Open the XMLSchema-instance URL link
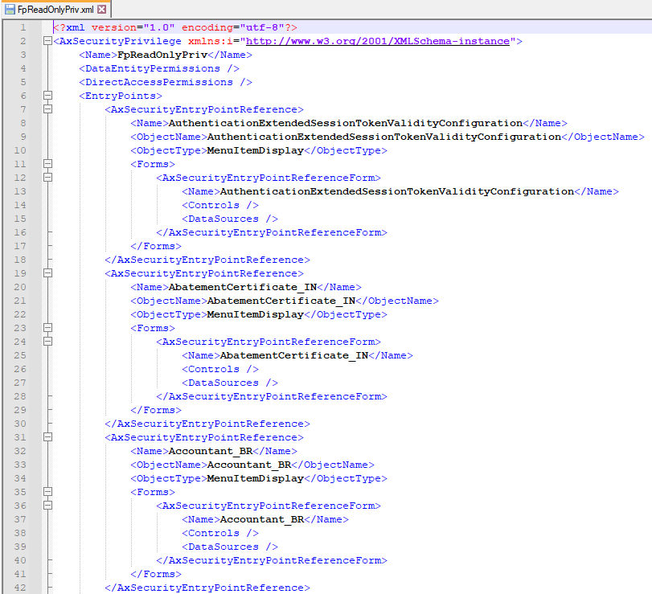The height and width of the screenshot is (594, 652). [x=378, y=41]
